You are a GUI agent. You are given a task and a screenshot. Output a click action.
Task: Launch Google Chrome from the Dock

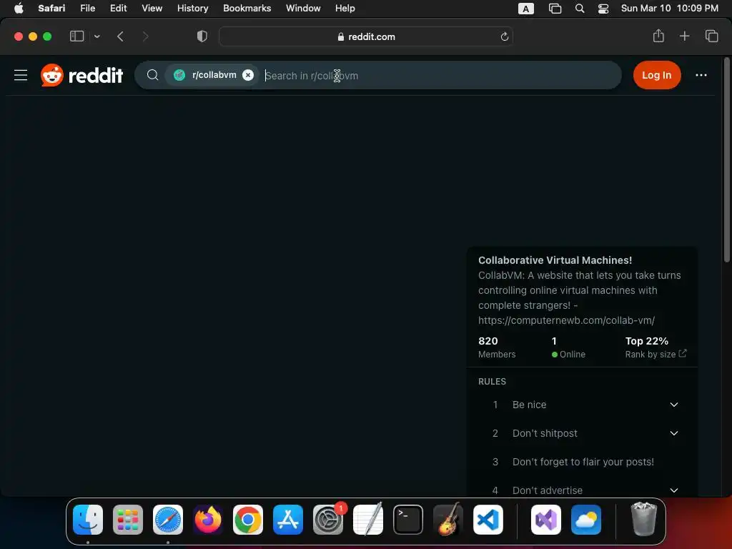click(248, 520)
